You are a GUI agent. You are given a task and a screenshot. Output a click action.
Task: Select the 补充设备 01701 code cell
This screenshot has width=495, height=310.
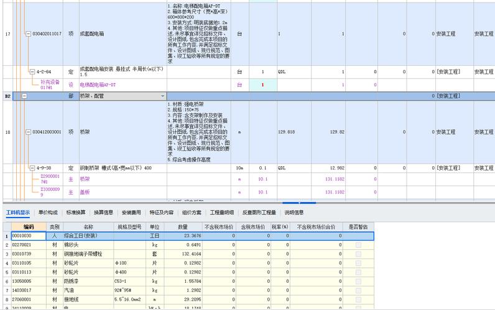coord(50,85)
